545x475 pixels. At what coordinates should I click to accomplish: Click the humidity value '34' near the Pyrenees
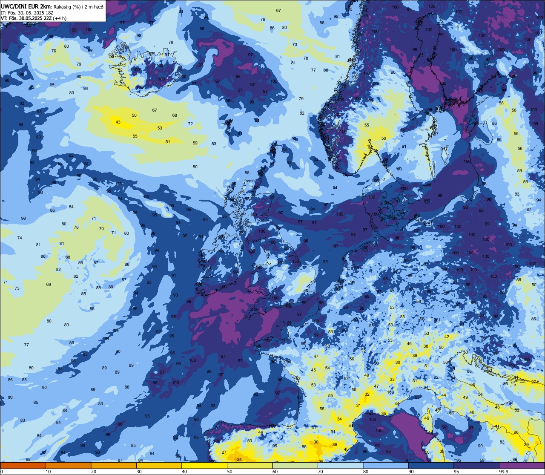pyautogui.click(x=339, y=419)
